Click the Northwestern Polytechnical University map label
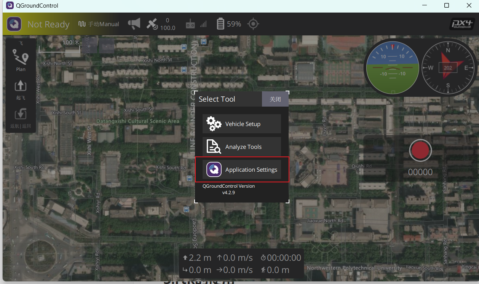The width and height of the screenshot is (479, 284). 354,268
